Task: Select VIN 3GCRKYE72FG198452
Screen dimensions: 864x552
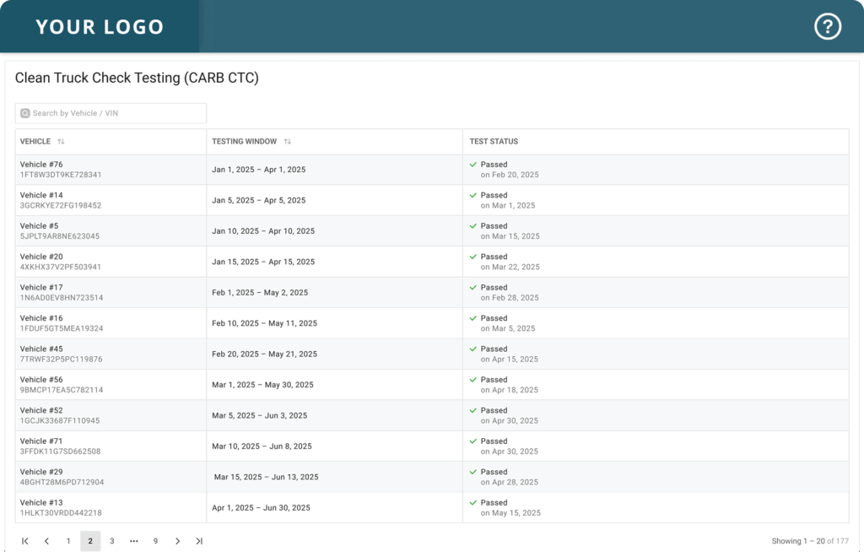Action: pos(61,205)
